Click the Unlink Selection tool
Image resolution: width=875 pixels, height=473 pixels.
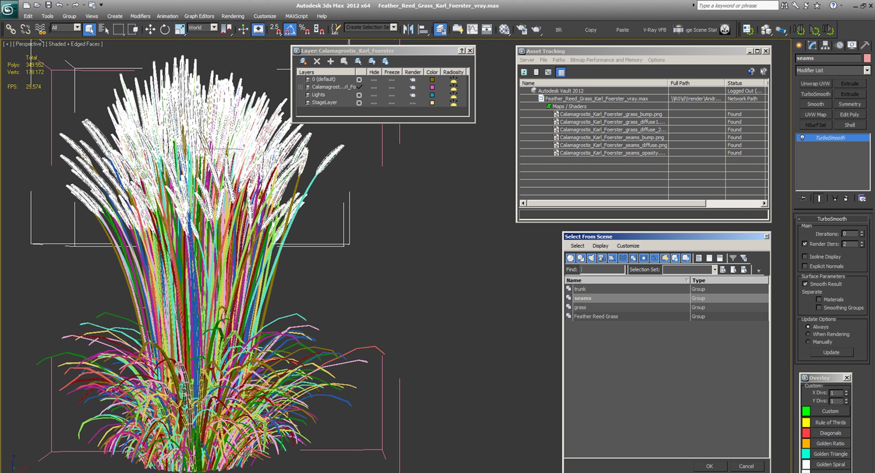(x=26, y=30)
